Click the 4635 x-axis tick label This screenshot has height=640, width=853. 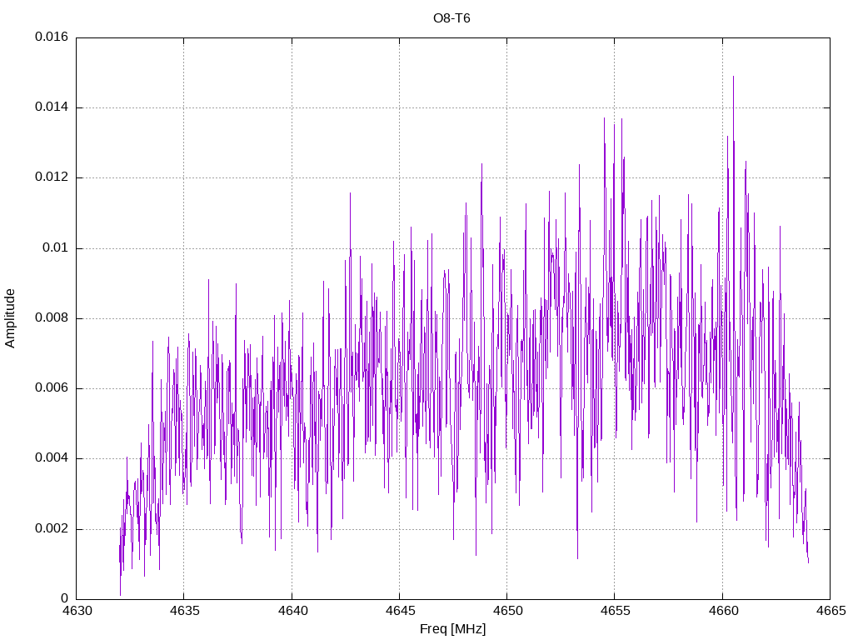(x=184, y=611)
